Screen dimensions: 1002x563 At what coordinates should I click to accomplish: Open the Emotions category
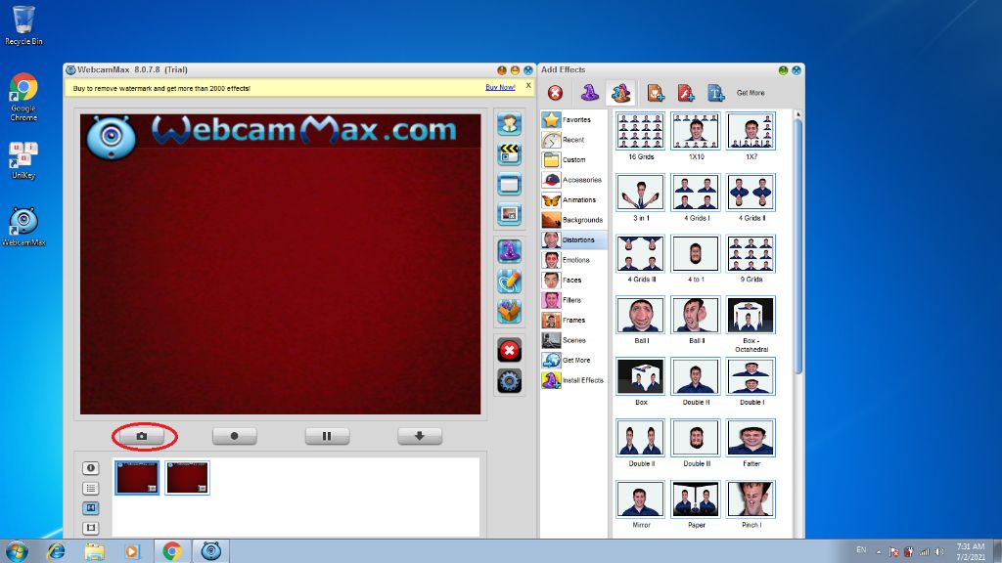(573, 260)
